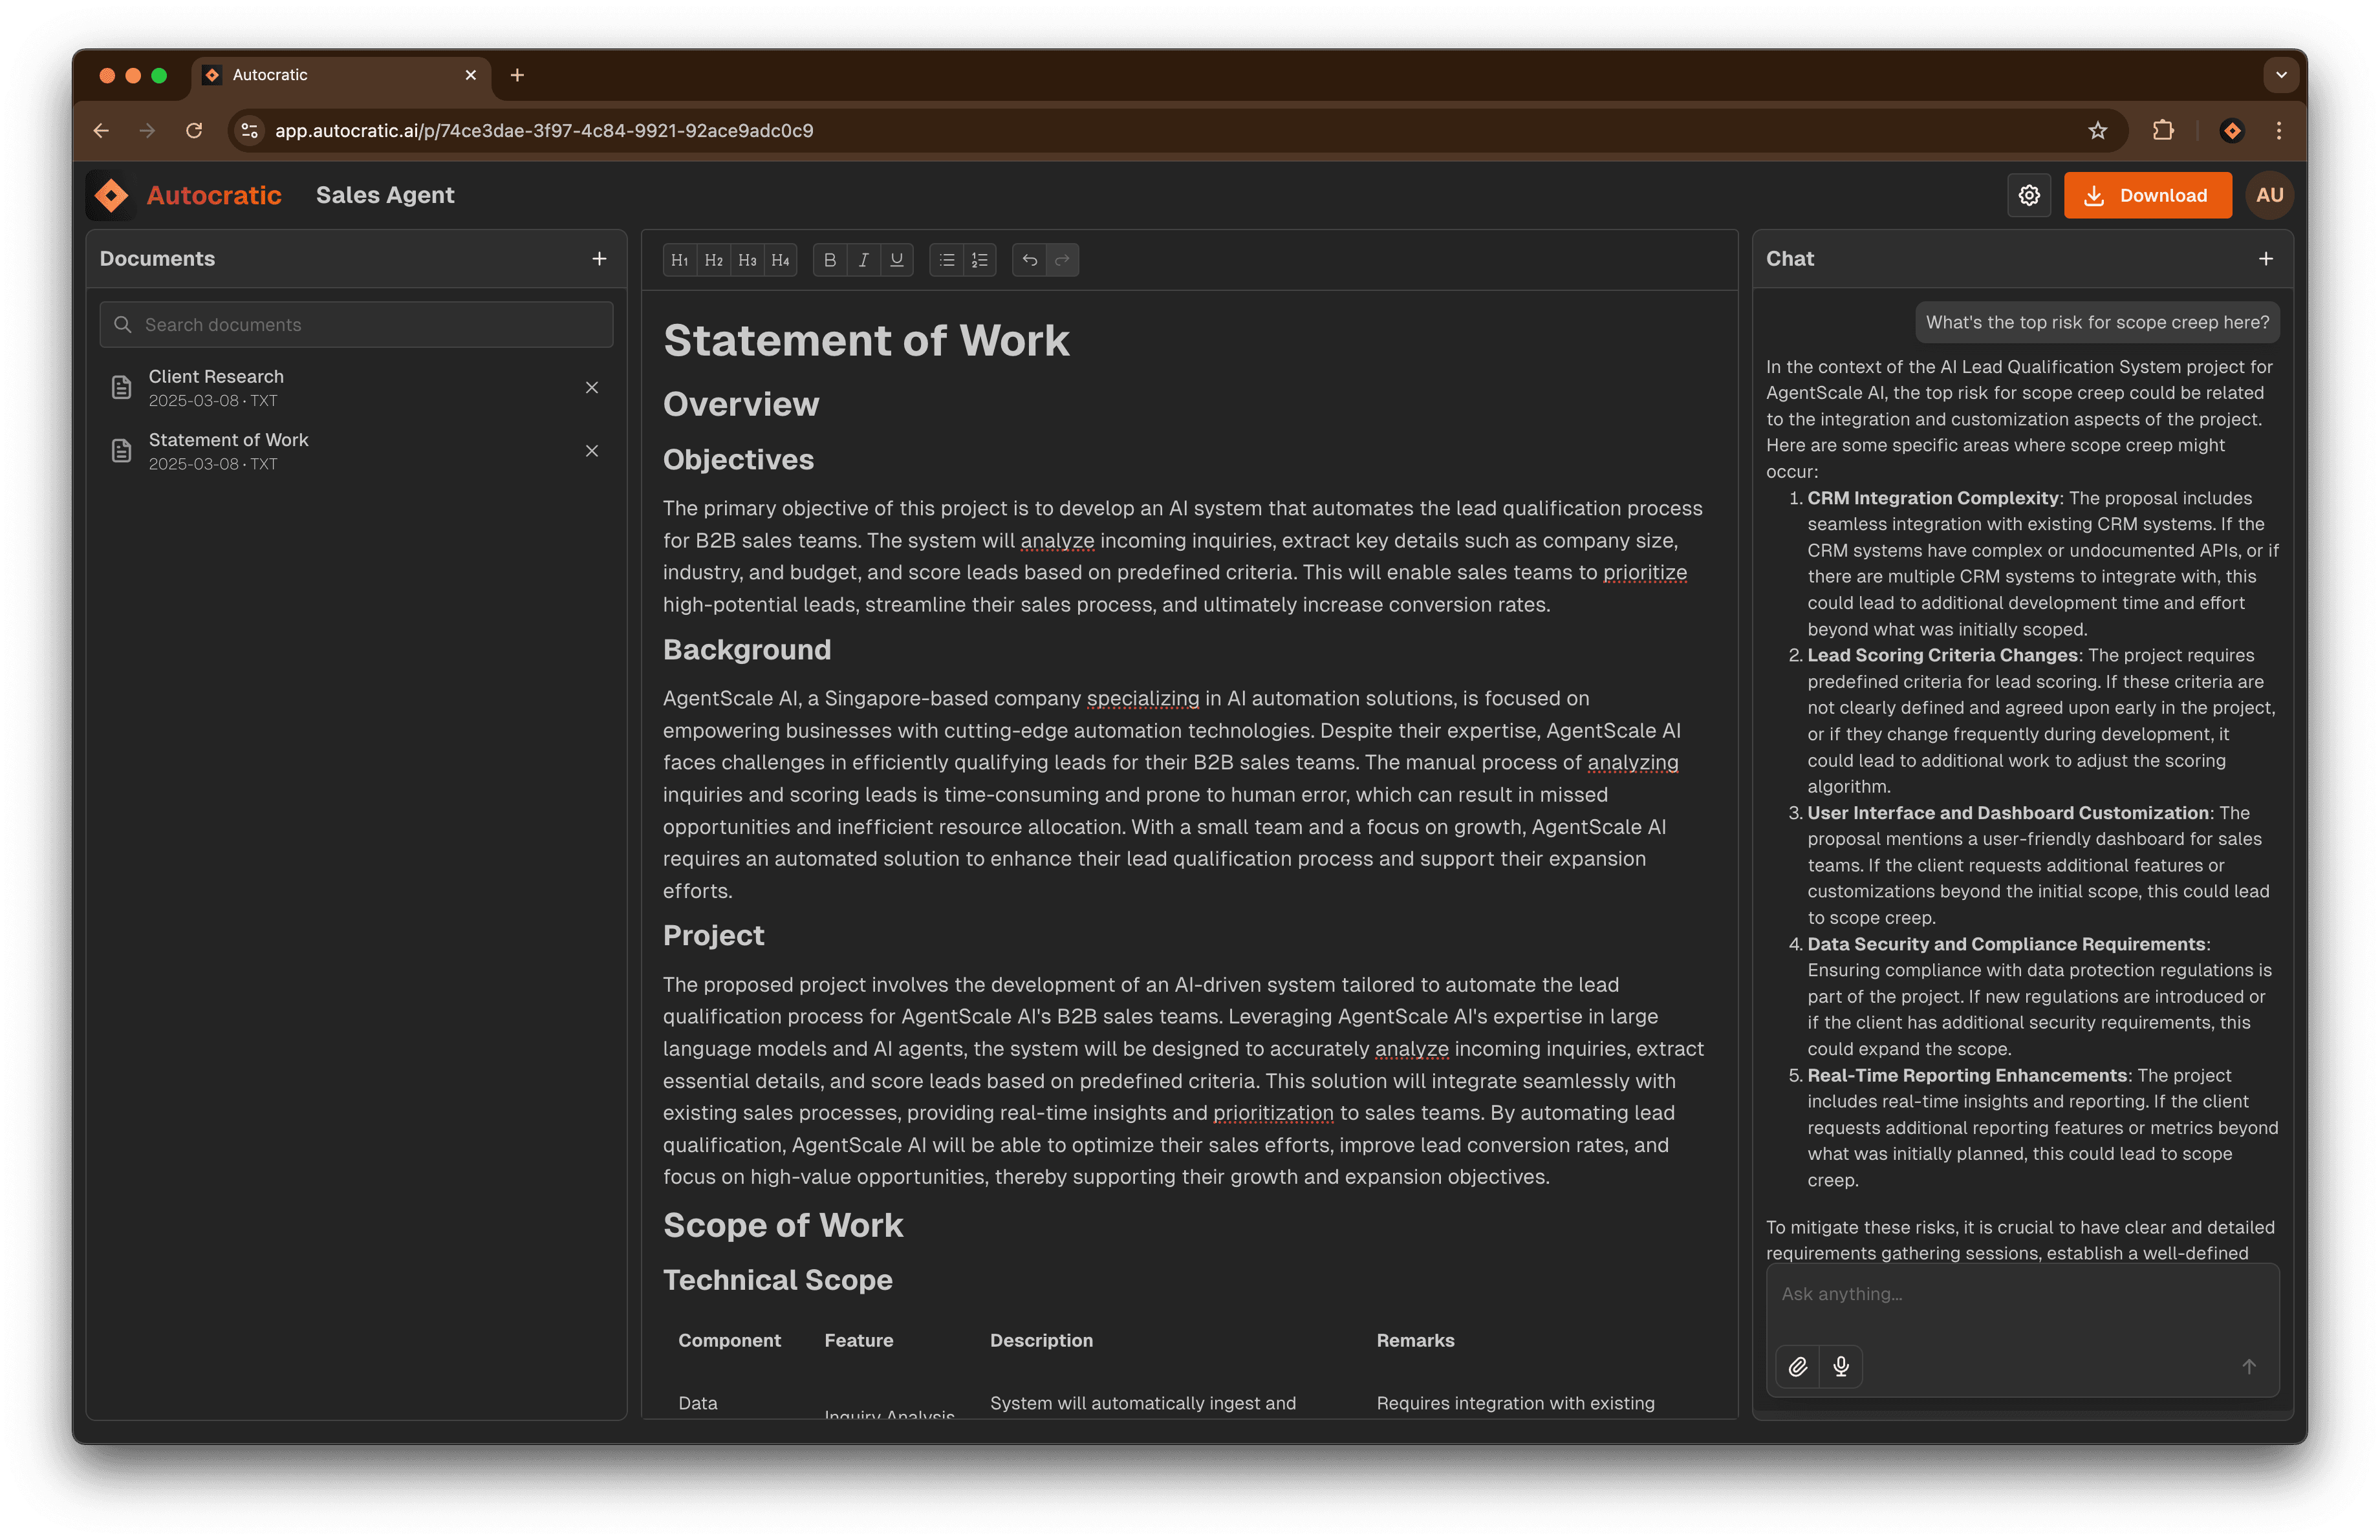Screen dimensions: 2380x1540
Task: Attach a file using the paperclip icon
Action: [1797, 1367]
